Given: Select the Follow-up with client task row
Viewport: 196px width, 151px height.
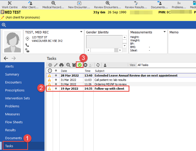Looking at the screenshot, I should point(109,89).
